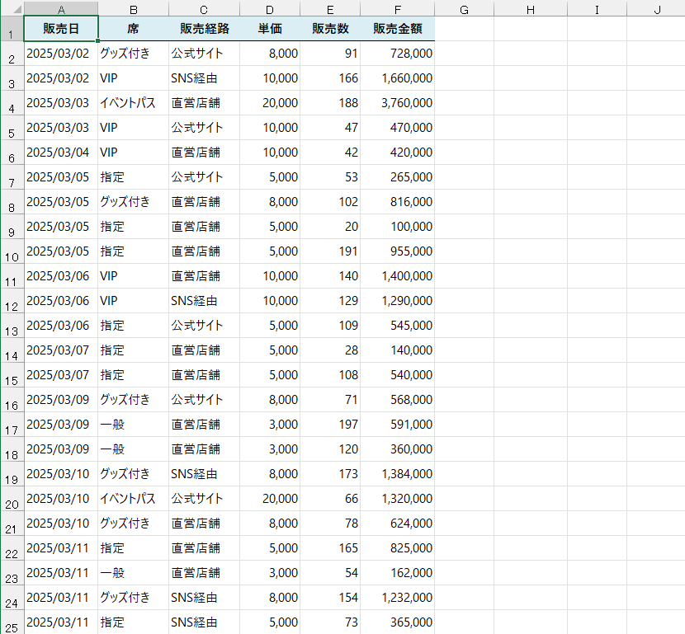The width and height of the screenshot is (685, 634).
Task: Select cell with quantity 173
Action: pyautogui.click(x=330, y=474)
